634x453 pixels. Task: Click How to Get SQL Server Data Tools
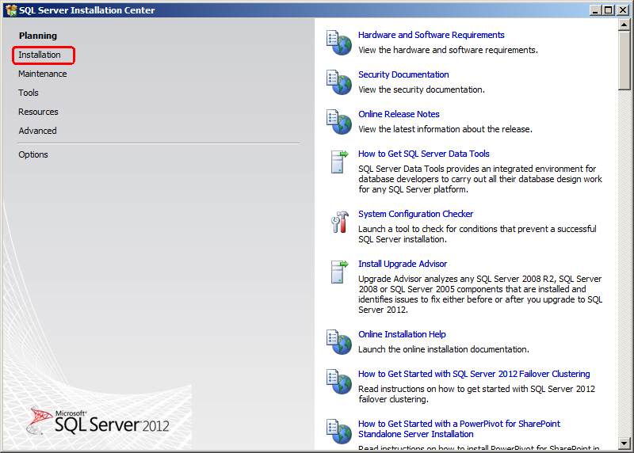[423, 154]
